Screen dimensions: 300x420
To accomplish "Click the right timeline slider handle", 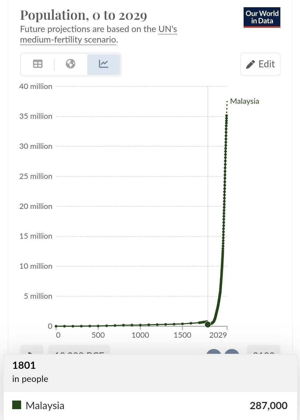I will tap(232, 352).
